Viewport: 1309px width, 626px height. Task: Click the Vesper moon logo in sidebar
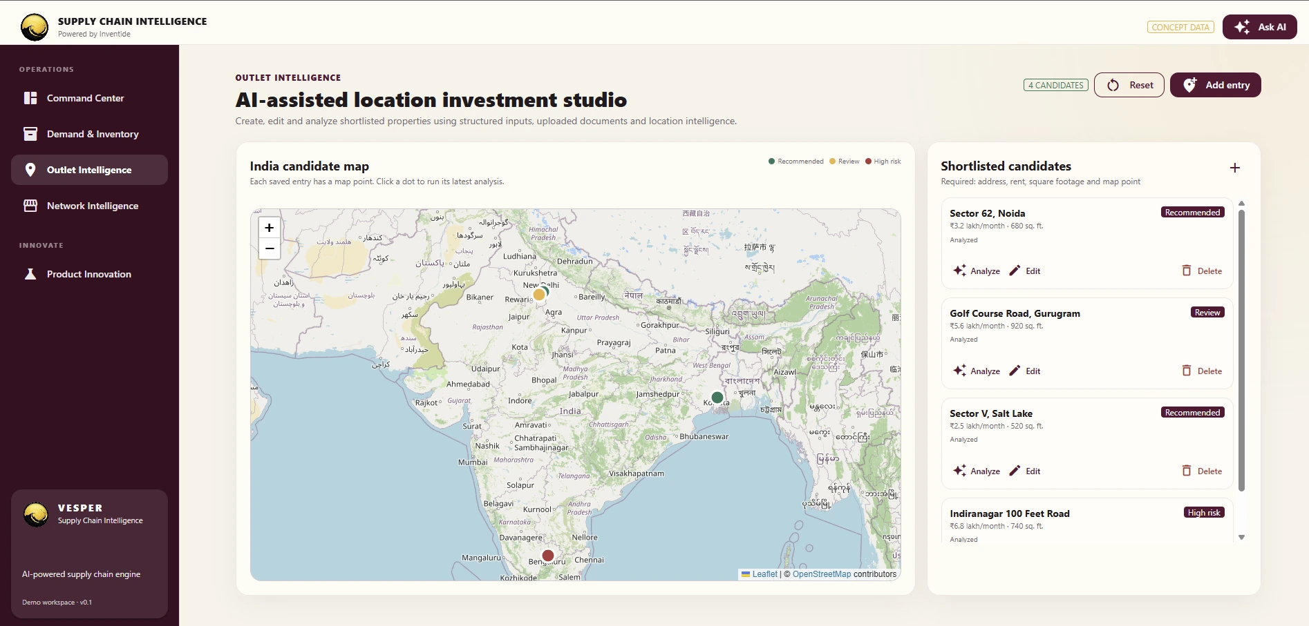[x=36, y=514]
